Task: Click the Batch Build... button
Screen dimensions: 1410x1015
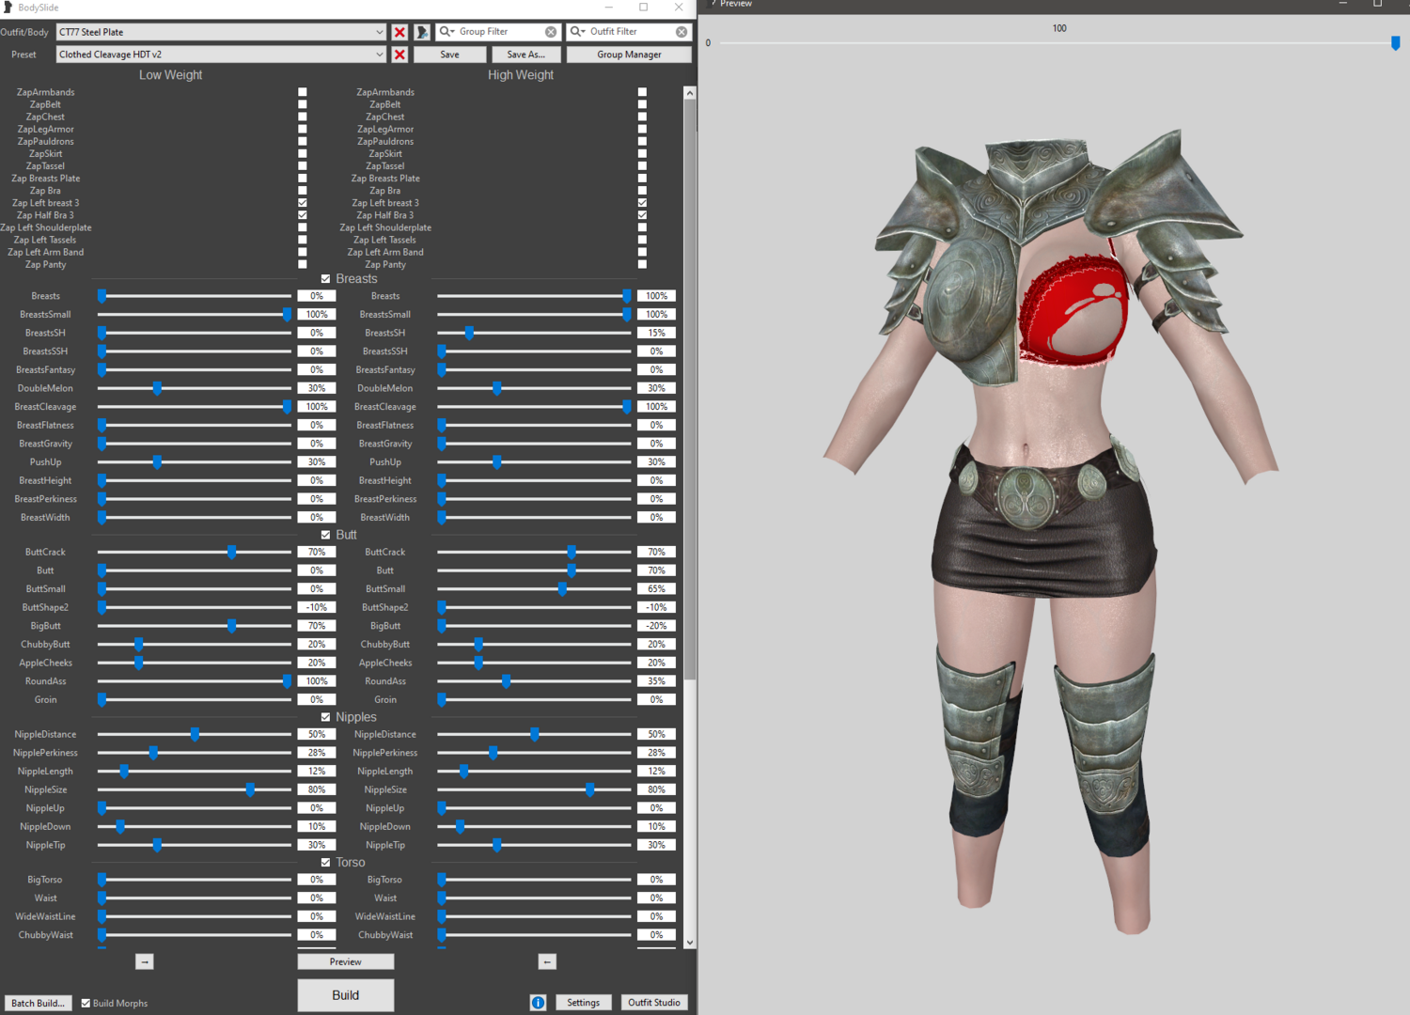Action: [38, 1003]
